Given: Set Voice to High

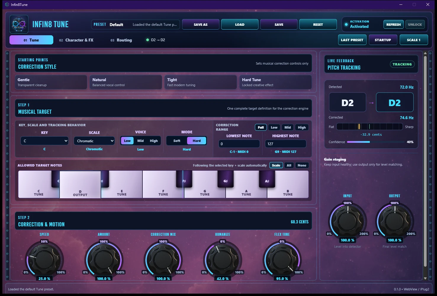Looking at the screenshot, I should [154, 141].
